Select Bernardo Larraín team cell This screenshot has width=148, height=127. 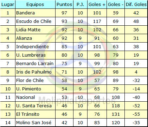[x=35, y=64]
